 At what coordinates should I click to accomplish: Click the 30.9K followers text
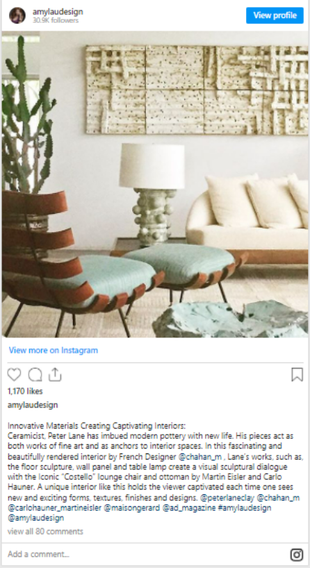point(56,21)
